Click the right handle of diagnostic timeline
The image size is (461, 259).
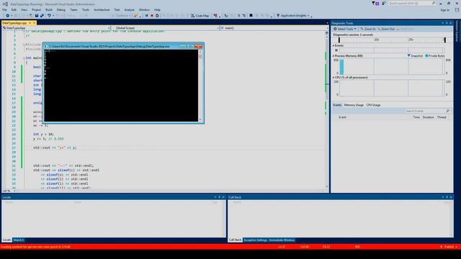pos(445,40)
